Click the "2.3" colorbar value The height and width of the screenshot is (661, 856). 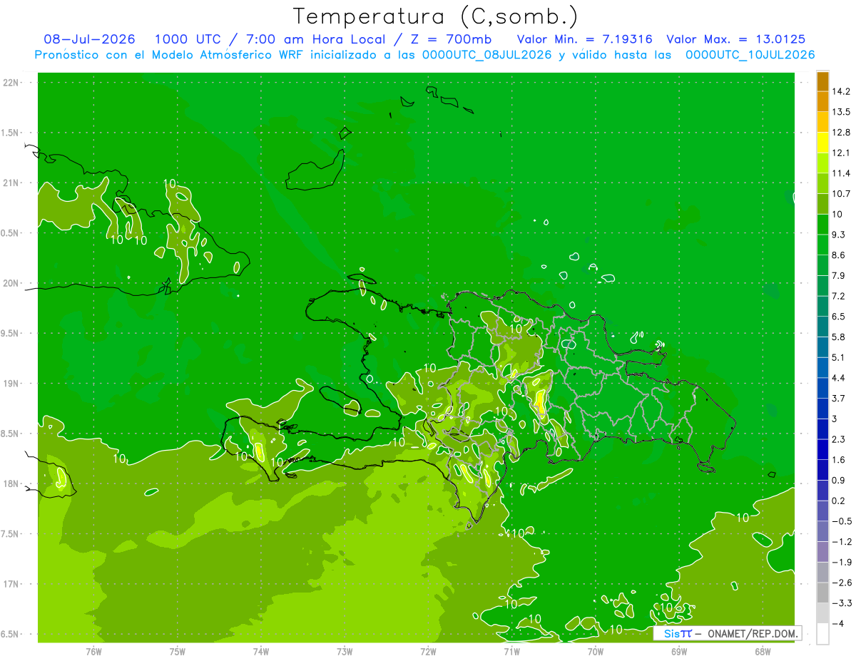click(x=839, y=439)
